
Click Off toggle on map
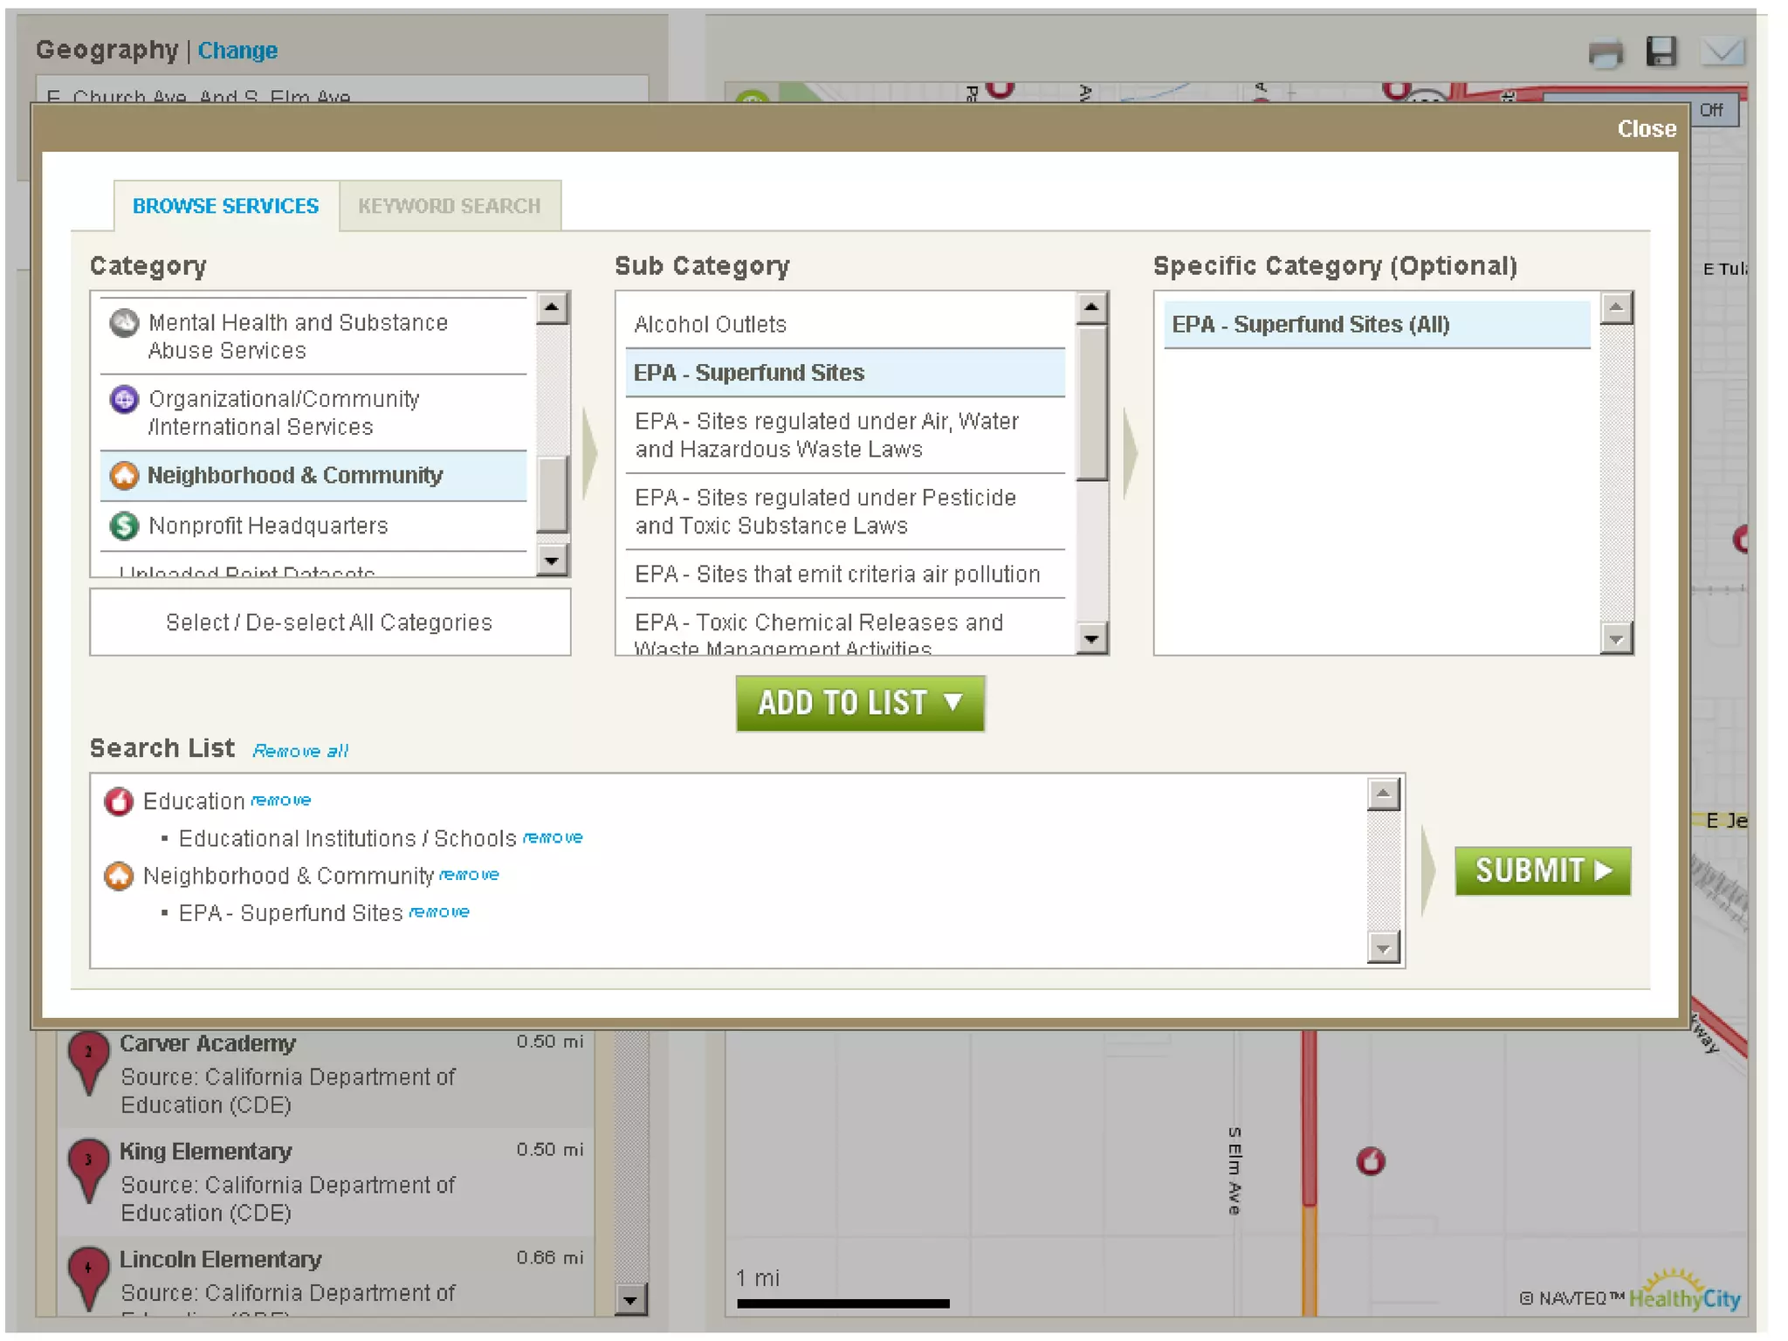1711,110
